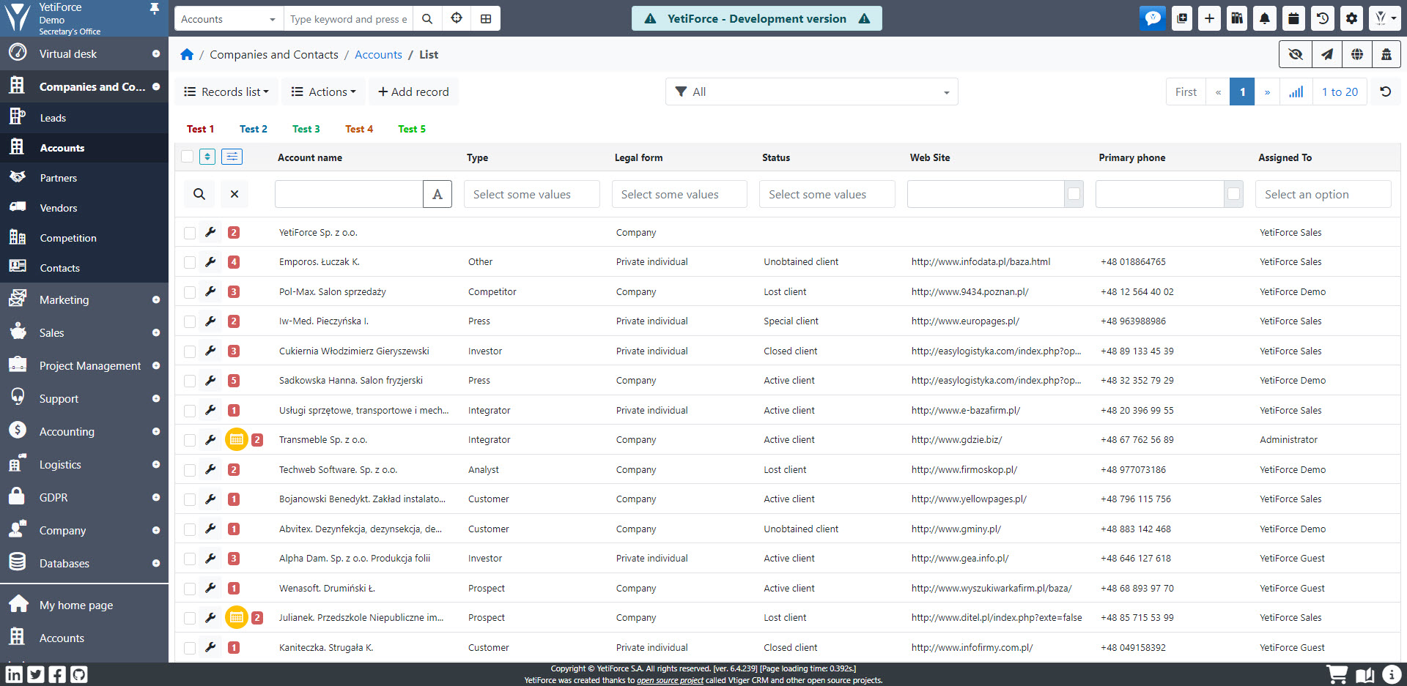Click the quick create plus icon

(1209, 18)
